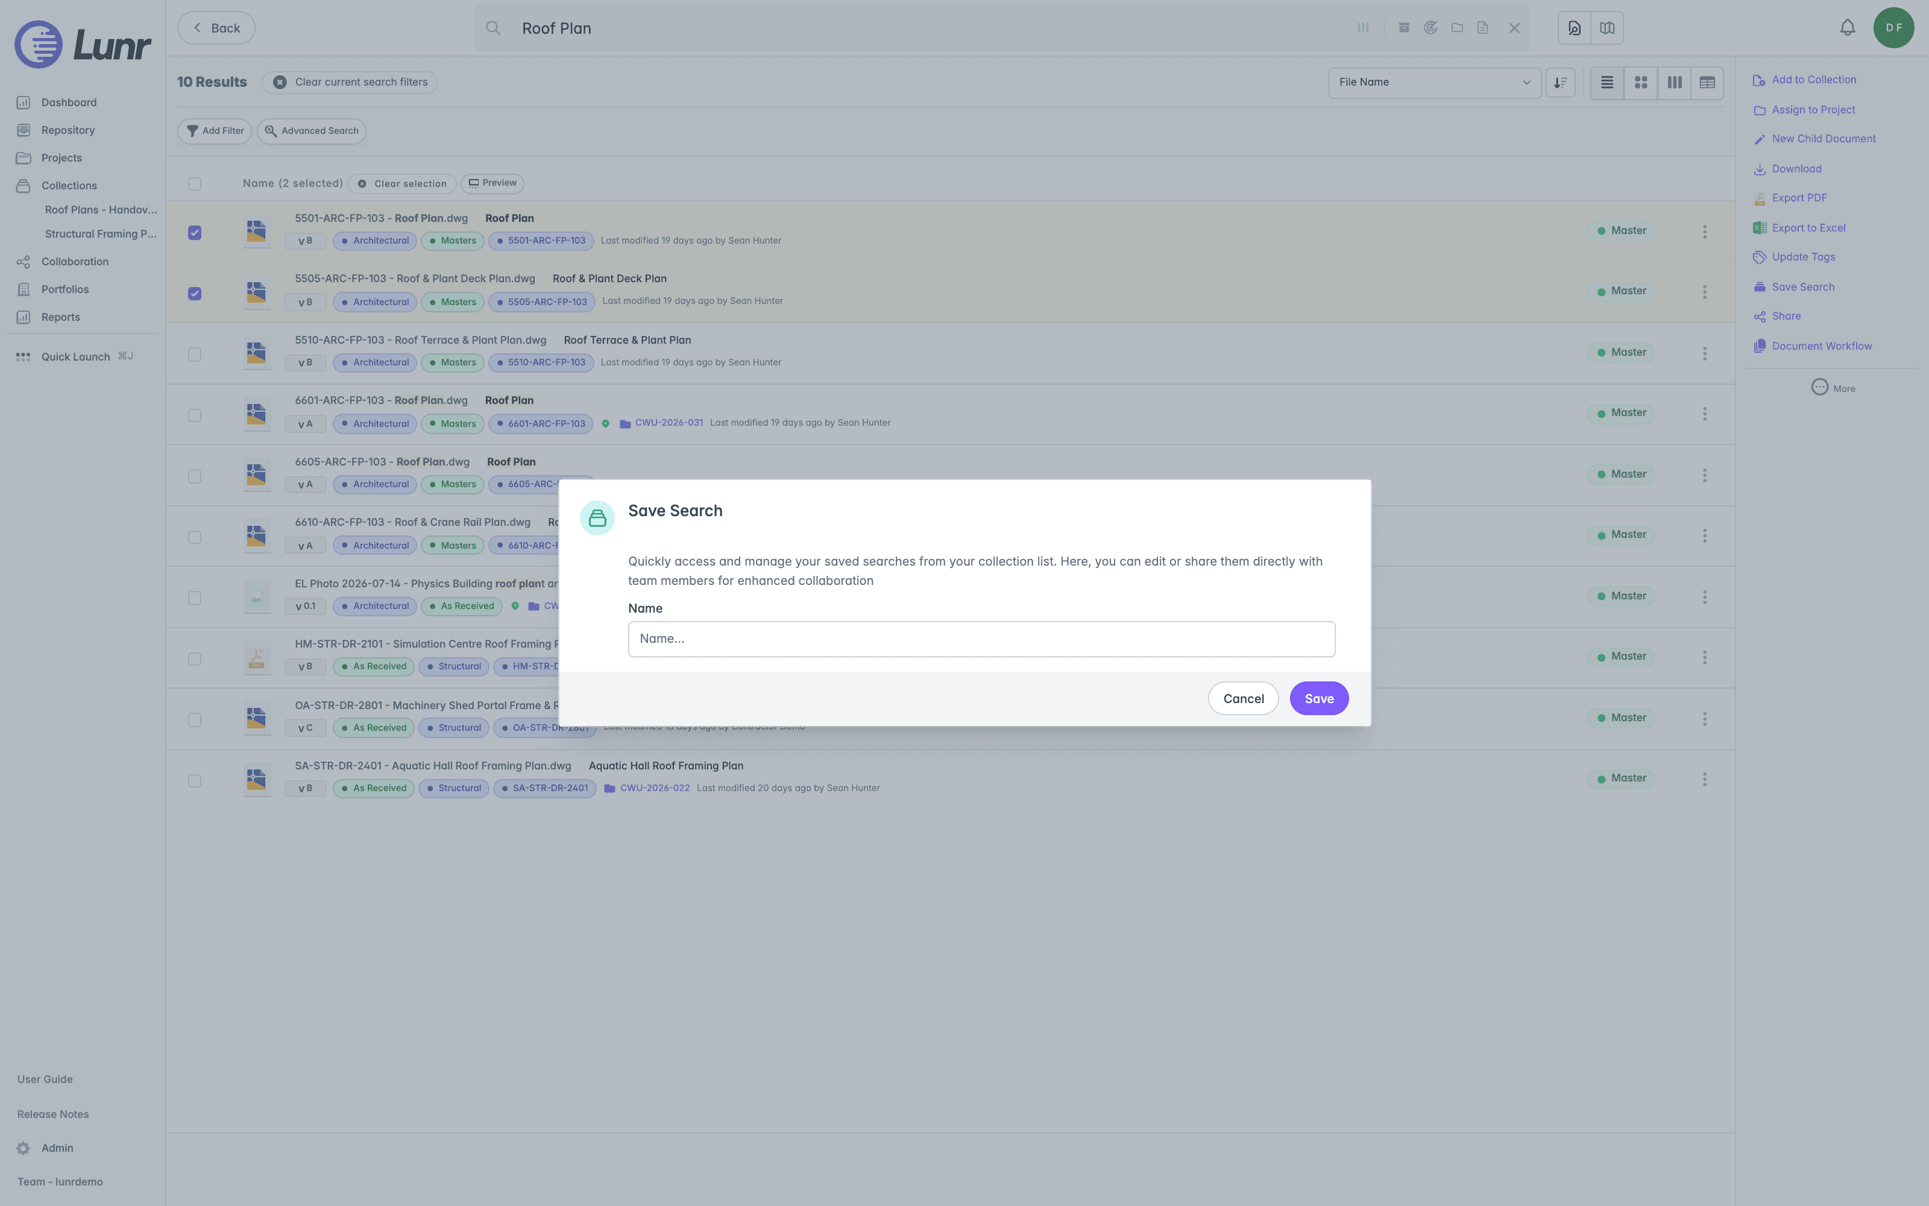Uncheck 5501-ARC-FP-103 Roof Plan checkbox
1929x1206 pixels.
[195, 233]
